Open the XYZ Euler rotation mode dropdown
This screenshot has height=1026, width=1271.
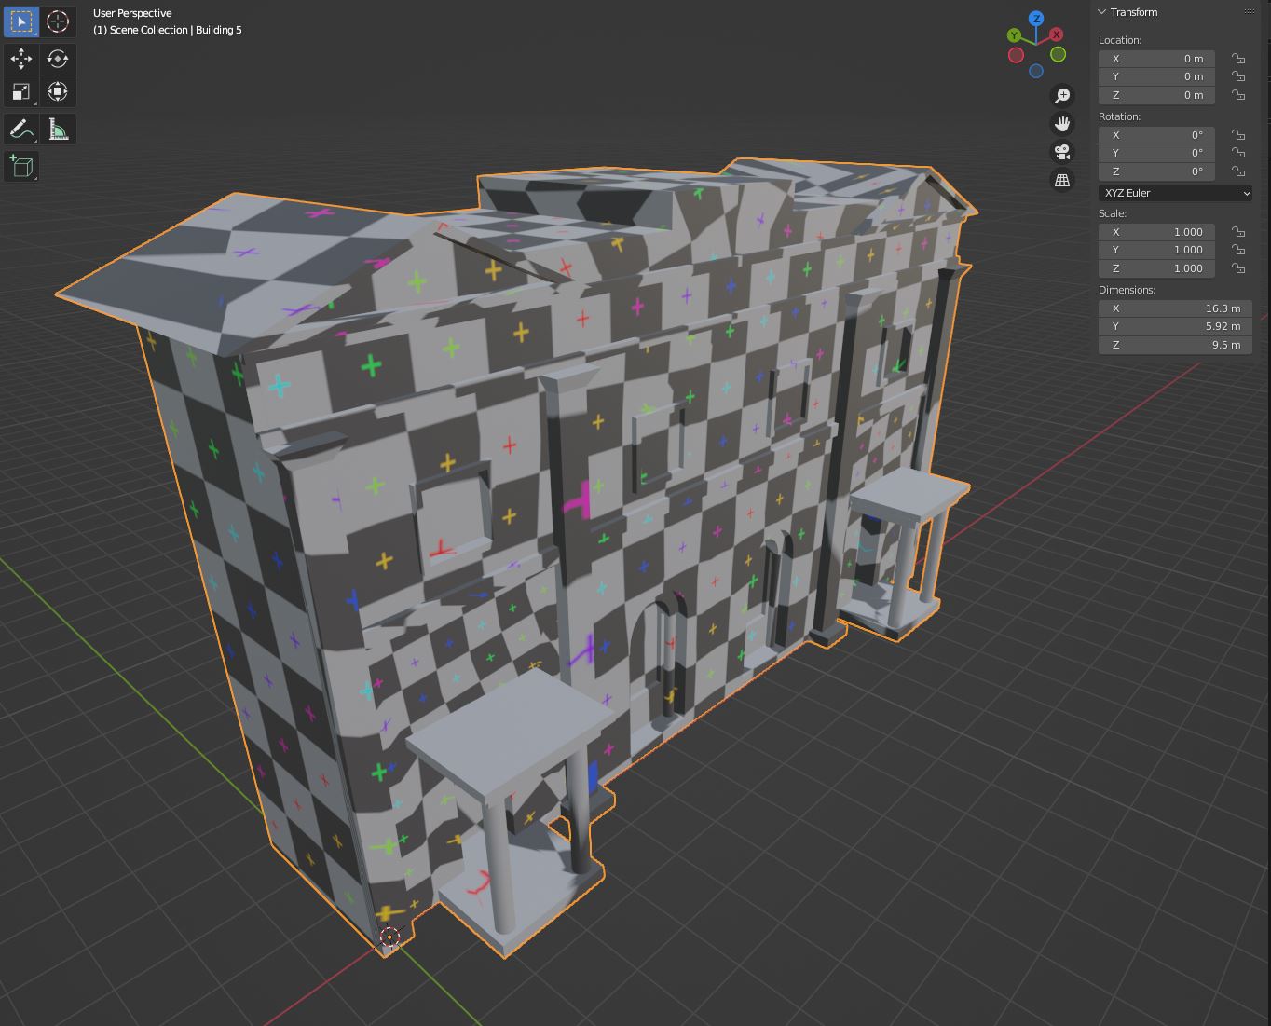pos(1175,193)
